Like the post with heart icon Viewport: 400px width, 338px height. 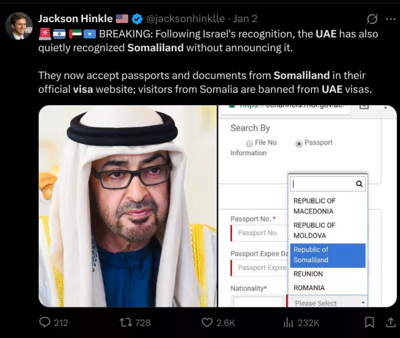[207, 323]
